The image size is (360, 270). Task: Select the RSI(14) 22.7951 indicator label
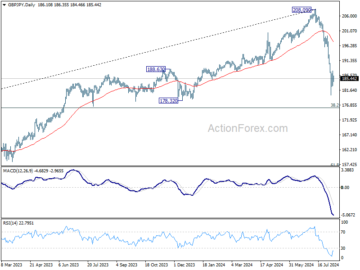coord(18,223)
